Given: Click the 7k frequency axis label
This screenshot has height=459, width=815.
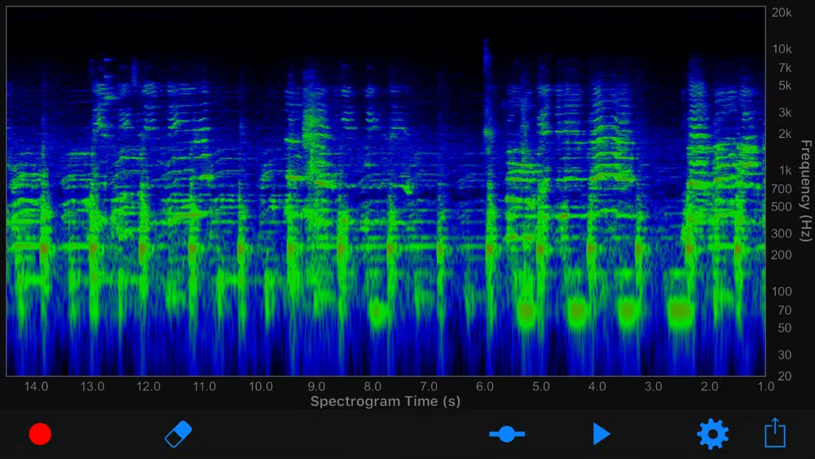Looking at the screenshot, I should [x=785, y=68].
